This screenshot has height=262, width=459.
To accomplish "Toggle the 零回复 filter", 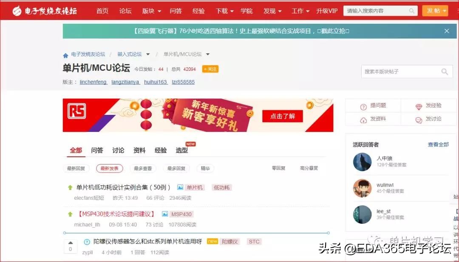I will [x=278, y=168].
